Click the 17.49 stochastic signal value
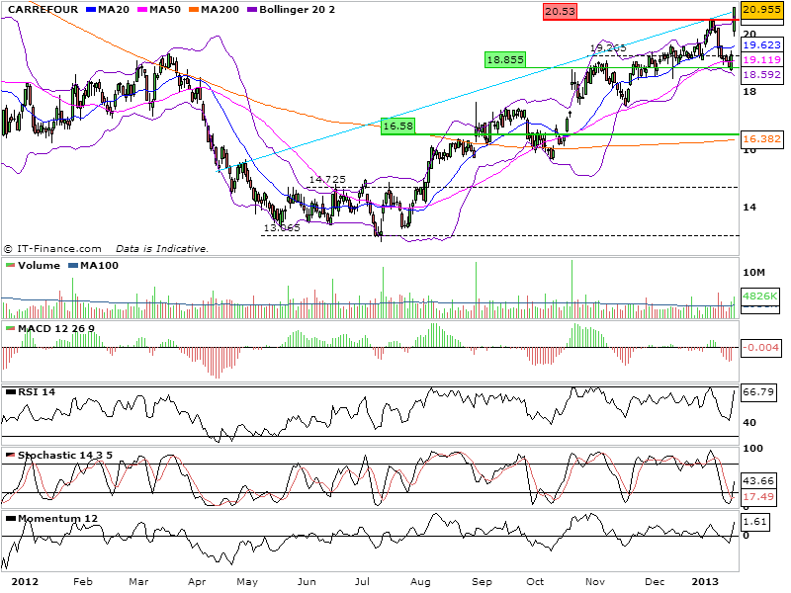 [758, 497]
